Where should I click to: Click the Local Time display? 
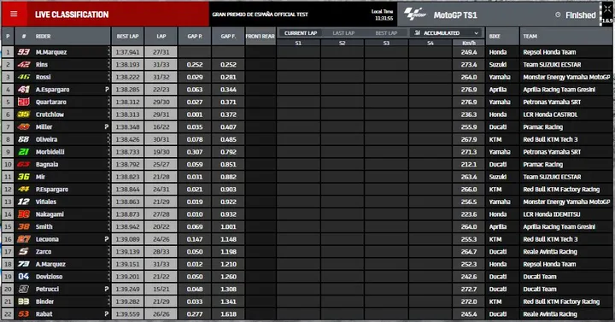pyautogui.click(x=383, y=15)
